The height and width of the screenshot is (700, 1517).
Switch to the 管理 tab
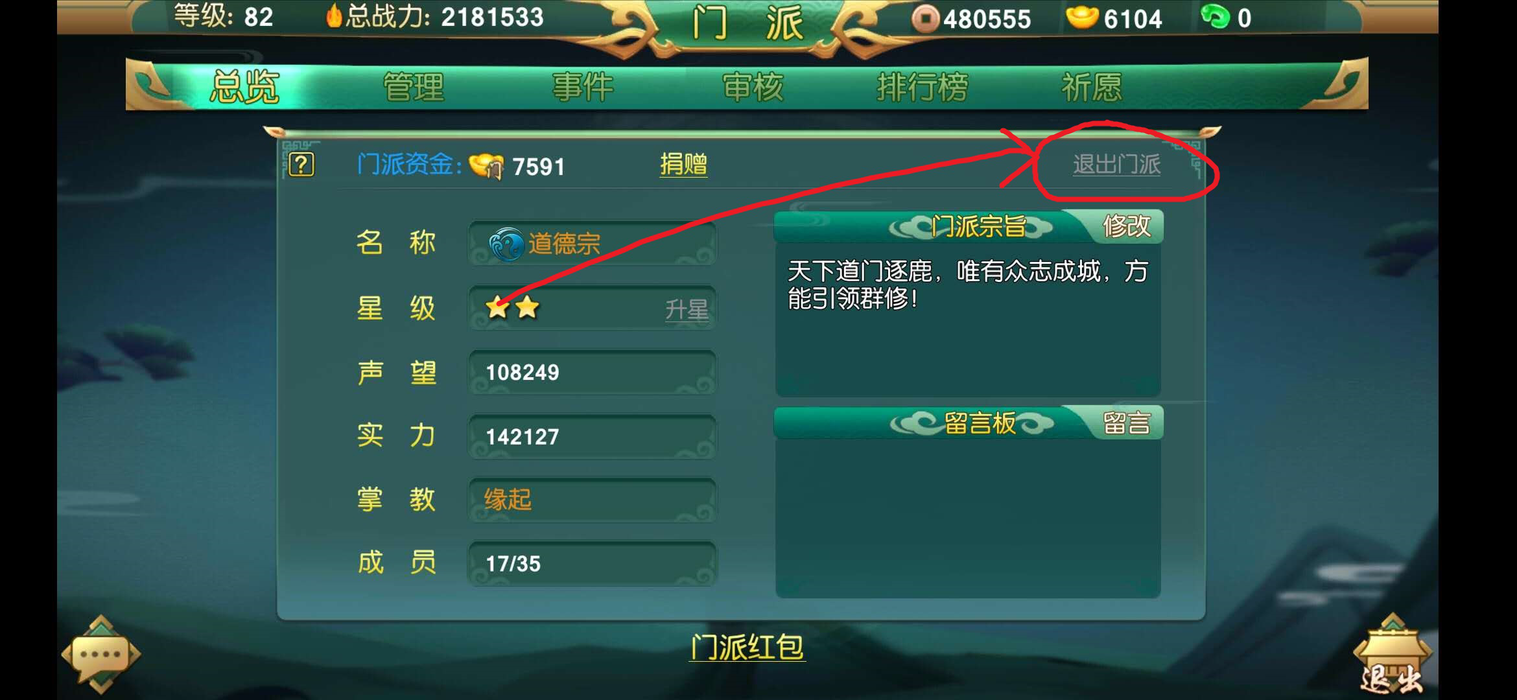click(x=414, y=87)
